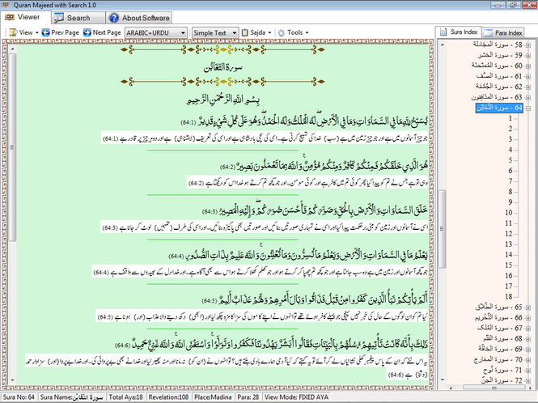538x403 pixels.
Task: Expand sura 66 tree node
Action: click(x=528, y=318)
